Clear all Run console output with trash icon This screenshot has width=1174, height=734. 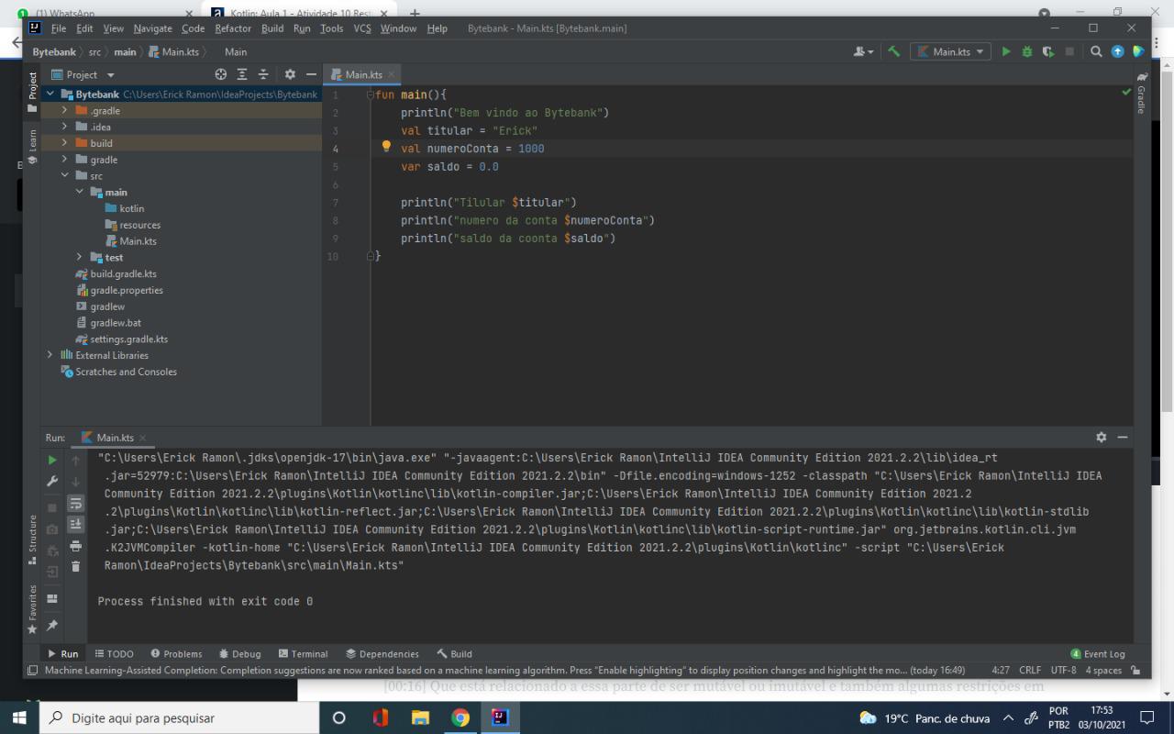(75, 567)
